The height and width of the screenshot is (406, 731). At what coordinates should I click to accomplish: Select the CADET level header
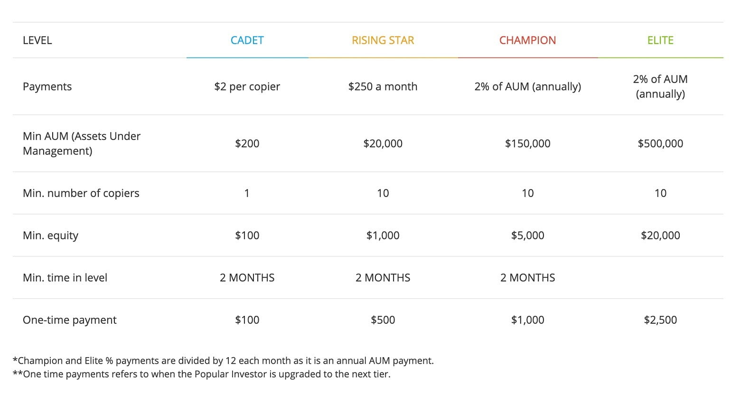click(247, 40)
